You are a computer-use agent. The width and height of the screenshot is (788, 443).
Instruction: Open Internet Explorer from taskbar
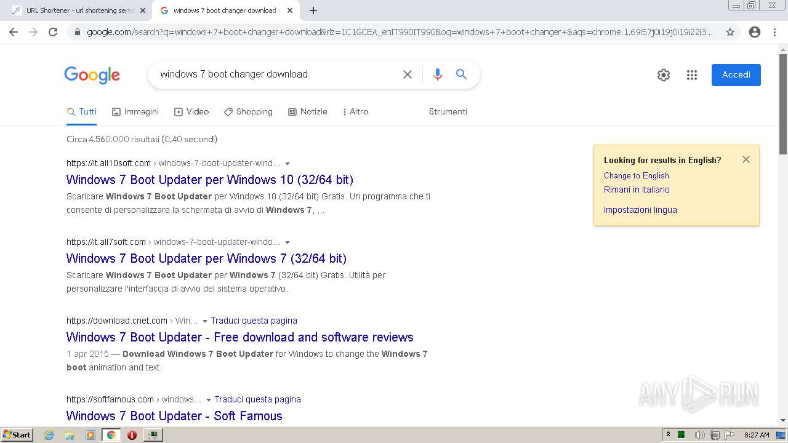(x=49, y=435)
